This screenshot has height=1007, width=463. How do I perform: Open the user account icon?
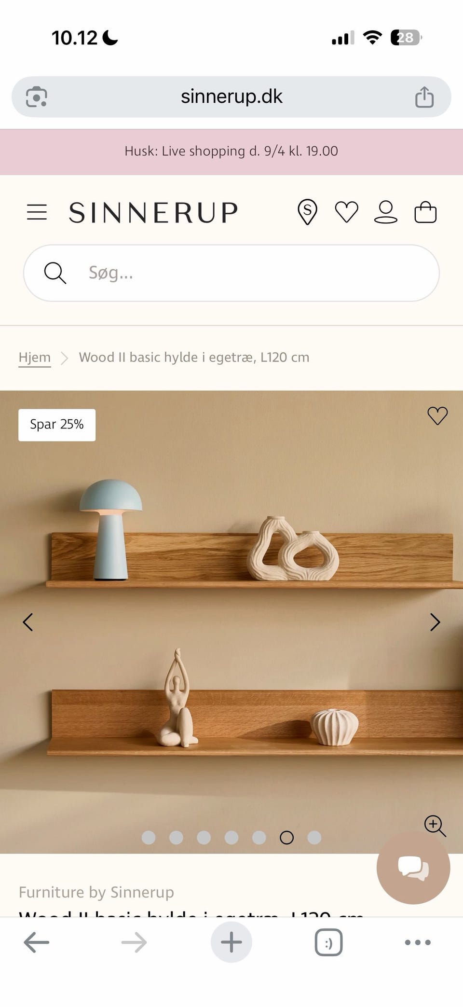(x=386, y=212)
